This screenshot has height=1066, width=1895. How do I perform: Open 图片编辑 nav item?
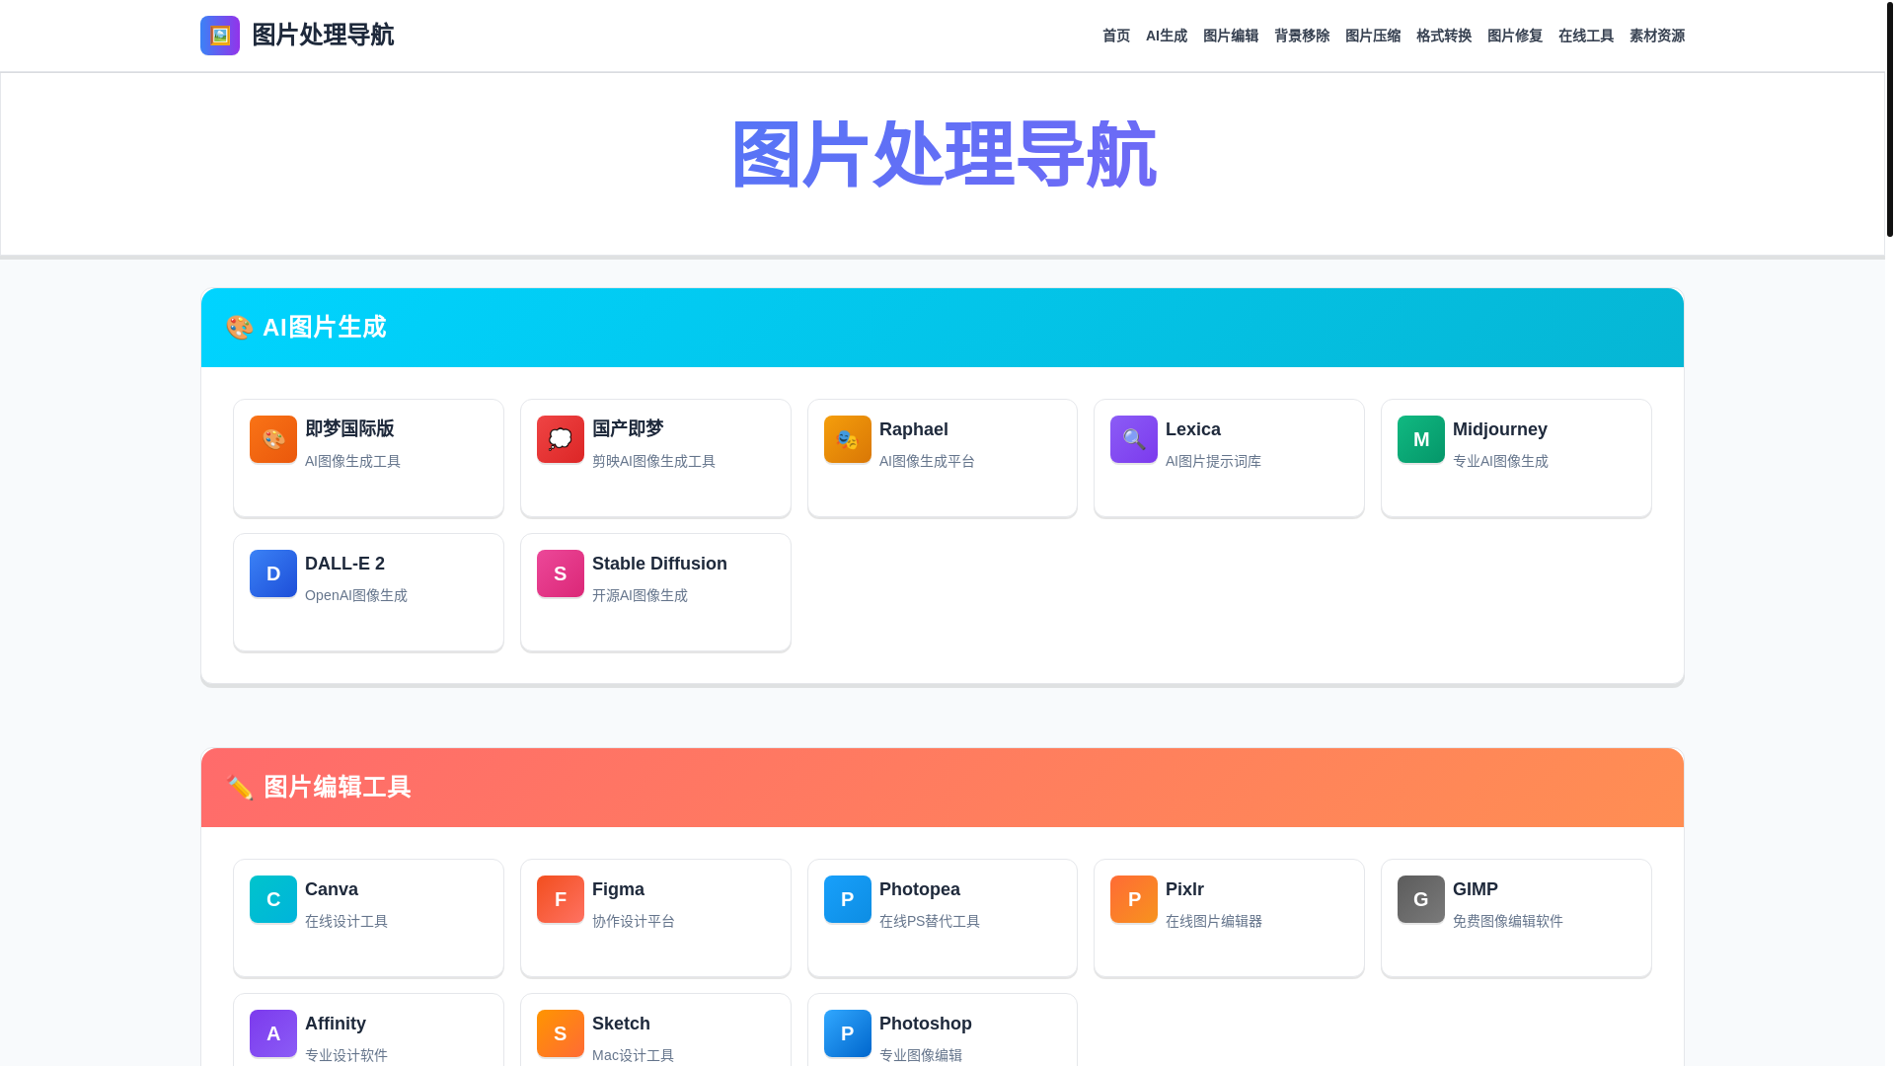(1231, 36)
